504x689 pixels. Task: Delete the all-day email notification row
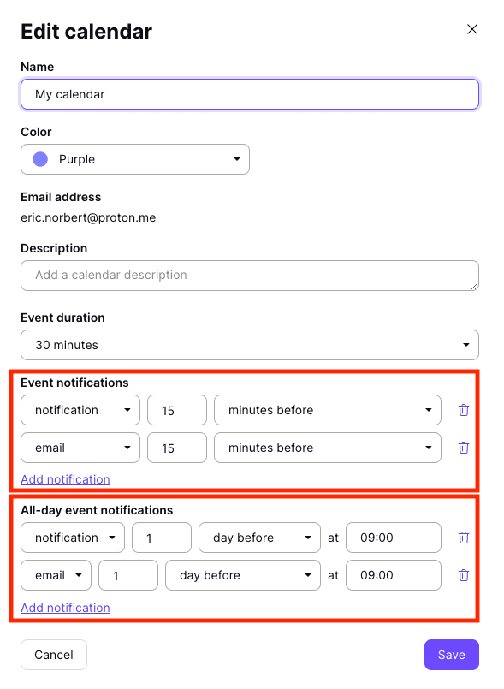pos(464,575)
